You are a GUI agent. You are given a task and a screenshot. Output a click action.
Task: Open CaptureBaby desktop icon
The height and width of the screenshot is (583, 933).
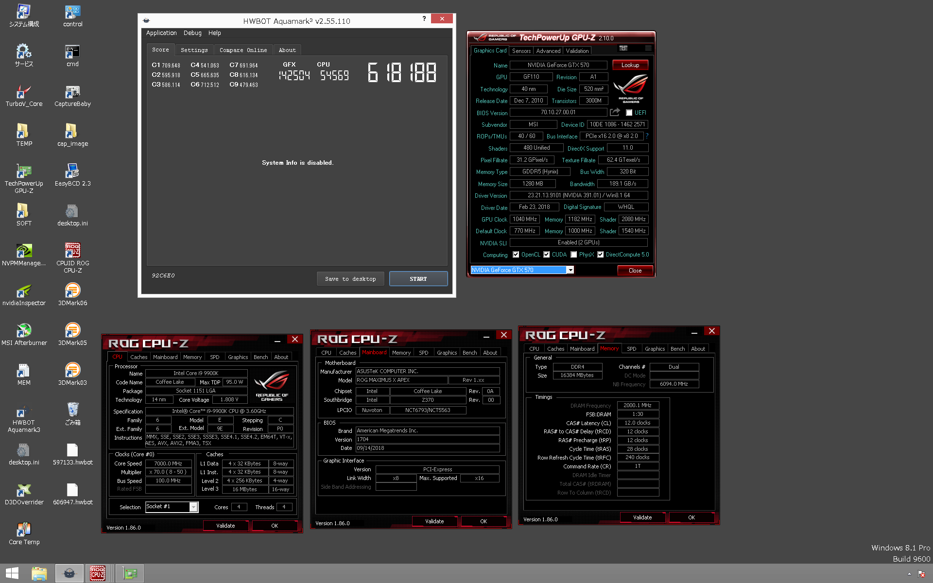tap(72, 95)
